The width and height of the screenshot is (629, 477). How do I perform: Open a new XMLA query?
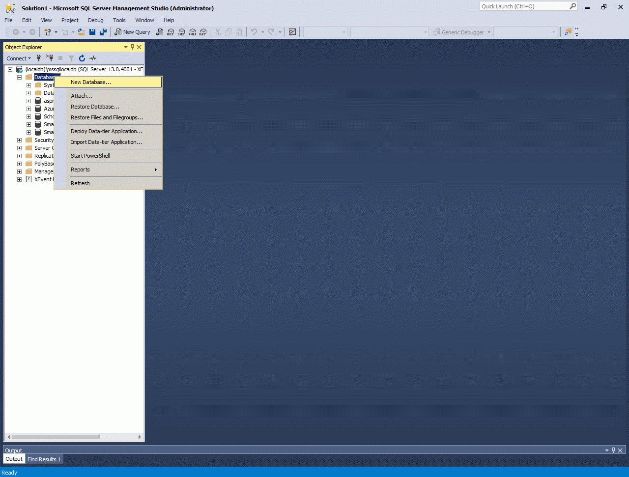[192, 32]
